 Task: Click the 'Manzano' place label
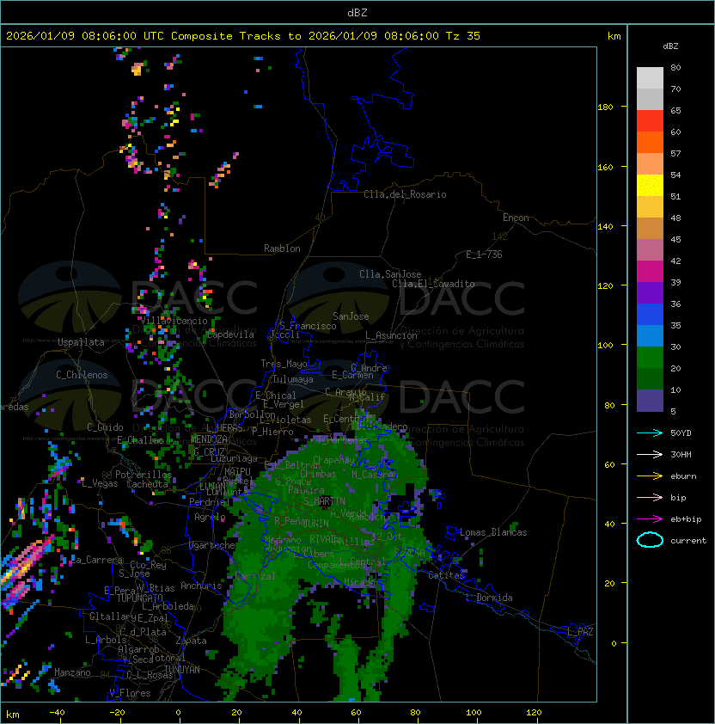tap(72, 672)
